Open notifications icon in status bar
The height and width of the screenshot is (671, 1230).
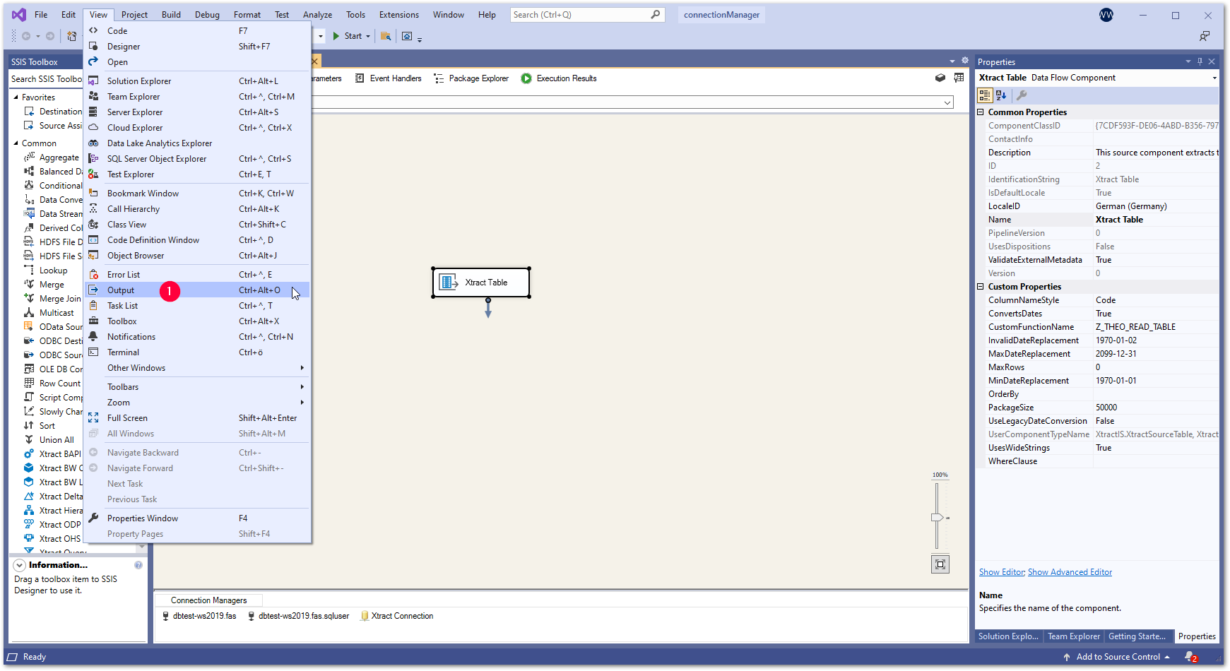click(1190, 657)
